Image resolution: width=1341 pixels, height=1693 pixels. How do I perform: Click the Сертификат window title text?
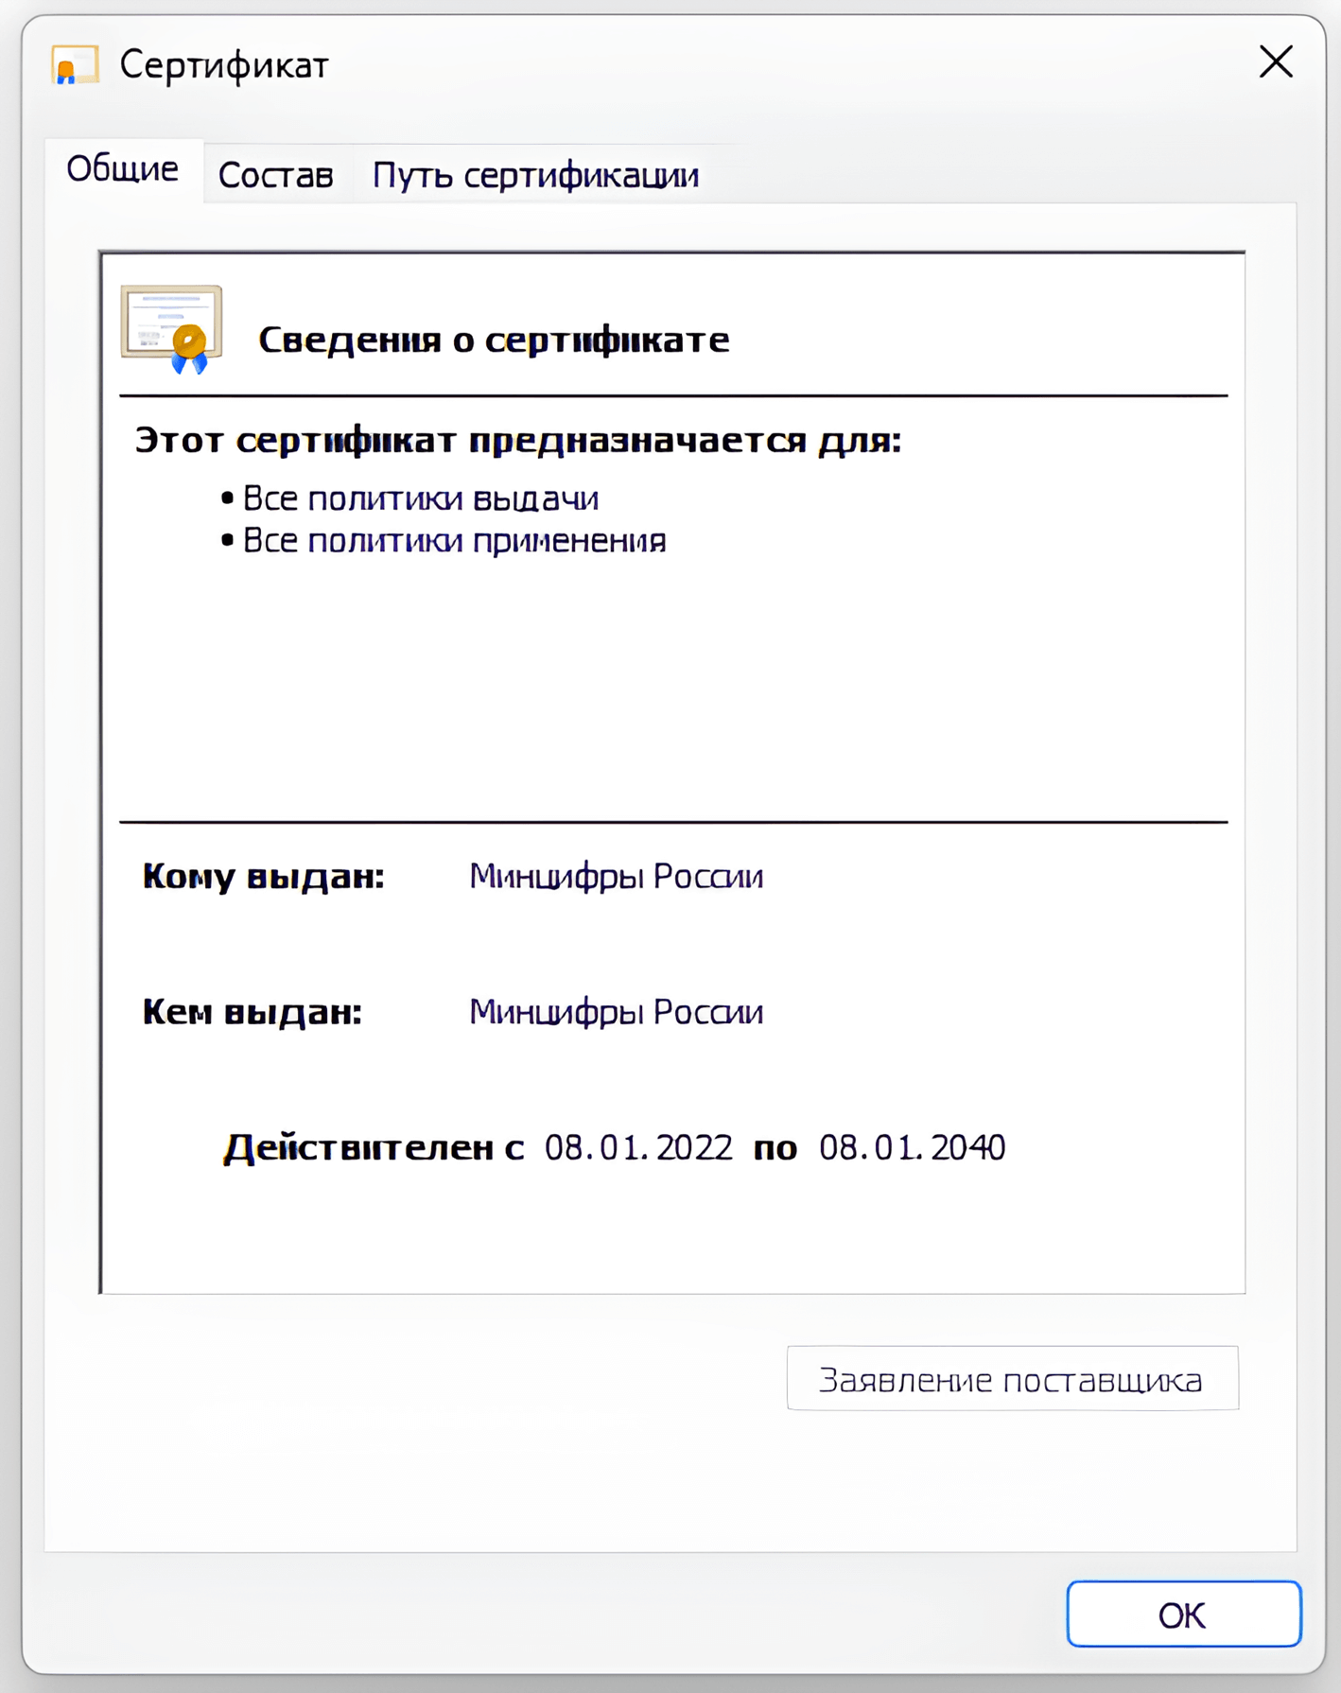coord(224,65)
